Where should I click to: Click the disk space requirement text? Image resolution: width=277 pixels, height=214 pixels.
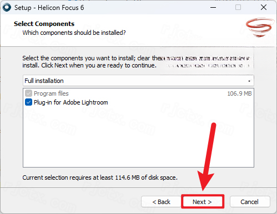[100, 178]
